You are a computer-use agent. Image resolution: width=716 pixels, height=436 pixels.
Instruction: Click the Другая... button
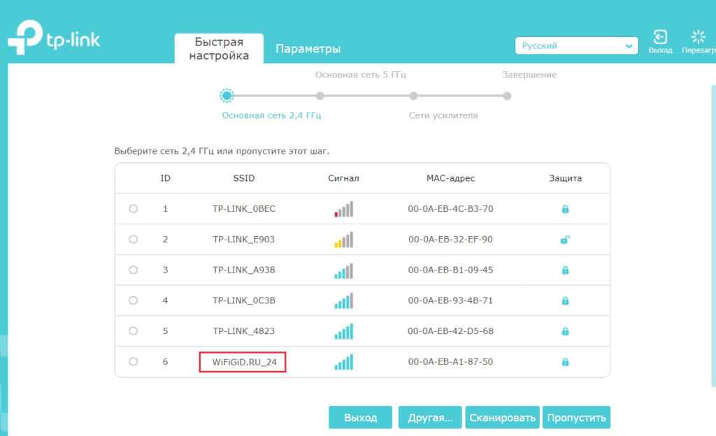pos(429,418)
